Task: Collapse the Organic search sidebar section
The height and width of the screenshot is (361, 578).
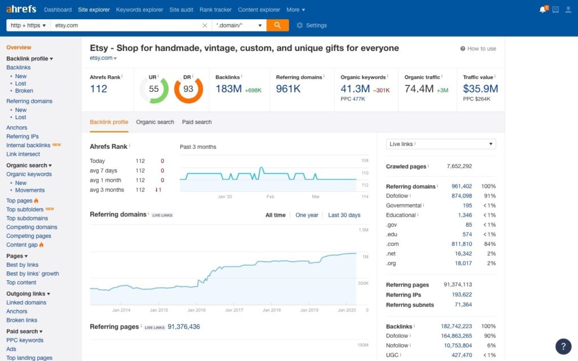Action: point(29,165)
